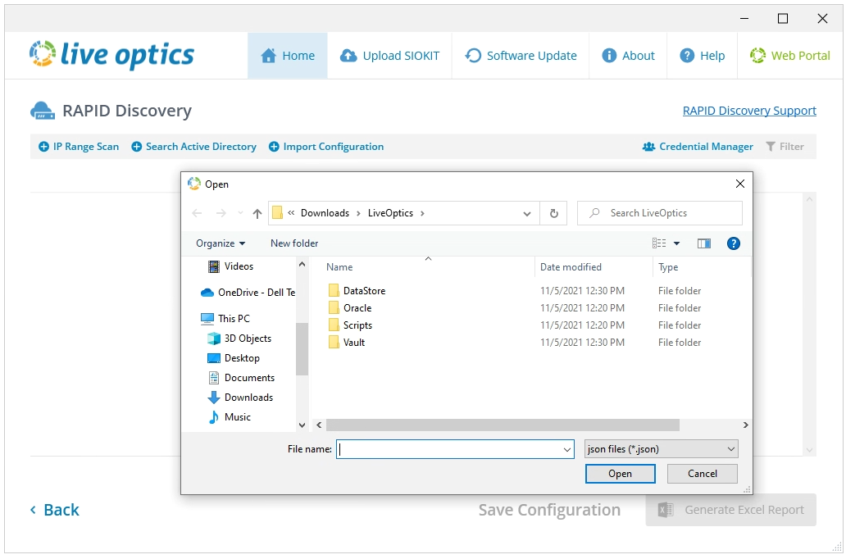Open the About tab
This screenshot has width=846, height=559.
628,56
